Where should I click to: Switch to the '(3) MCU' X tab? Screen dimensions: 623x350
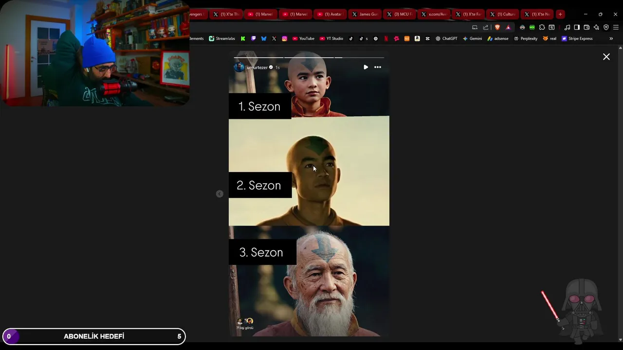pyautogui.click(x=399, y=14)
